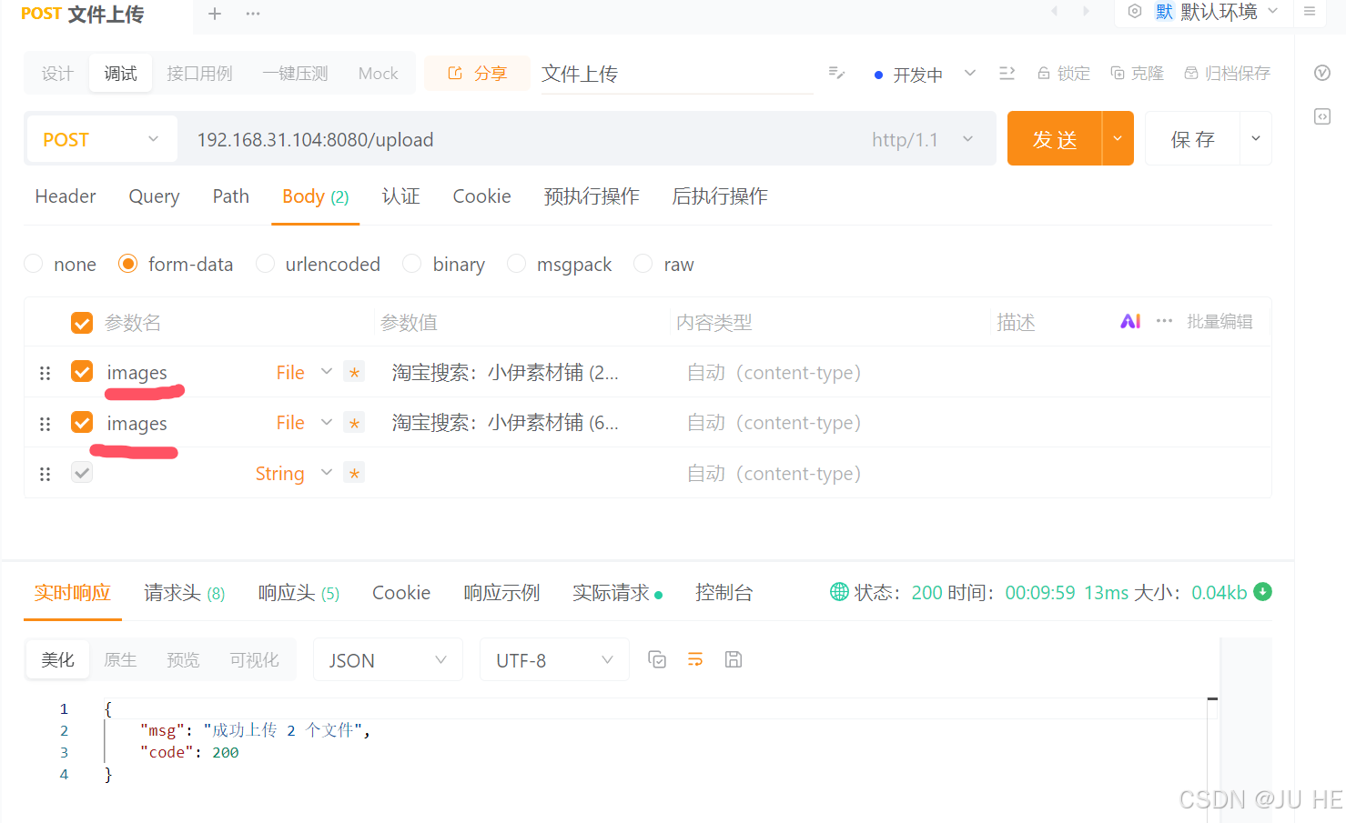Screen dimensions: 1346x823
Task: Toggle the select-all checkbox beside 参数名
Action: [82, 323]
